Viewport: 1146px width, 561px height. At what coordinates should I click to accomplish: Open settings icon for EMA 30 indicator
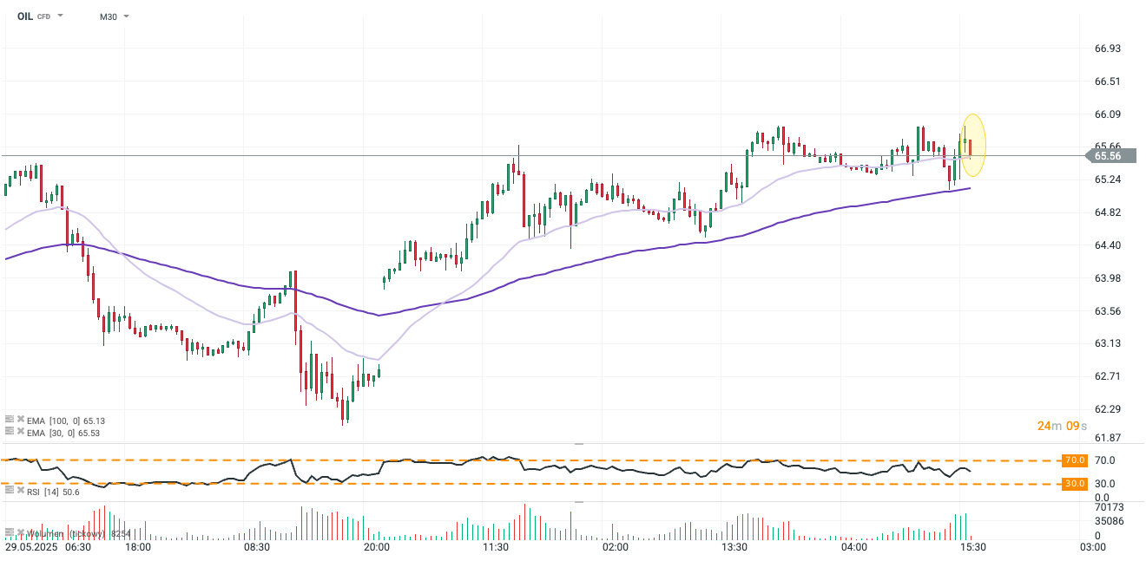(x=10, y=431)
